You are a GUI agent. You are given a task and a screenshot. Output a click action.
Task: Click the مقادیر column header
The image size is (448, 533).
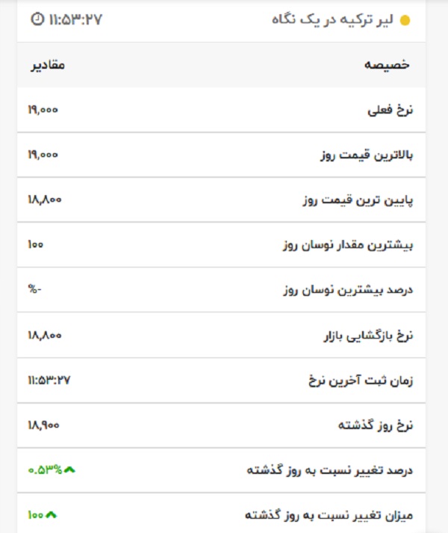click(x=48, y=64)
